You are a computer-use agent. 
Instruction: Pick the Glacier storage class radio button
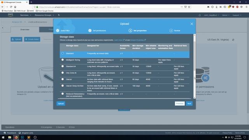[63, 79]
